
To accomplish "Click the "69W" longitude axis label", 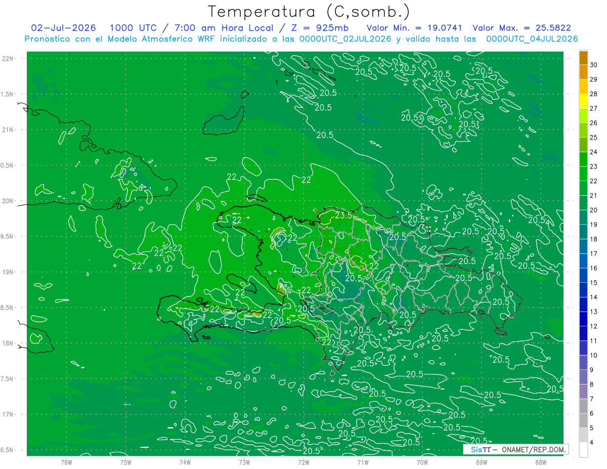I will click(482, 462).
